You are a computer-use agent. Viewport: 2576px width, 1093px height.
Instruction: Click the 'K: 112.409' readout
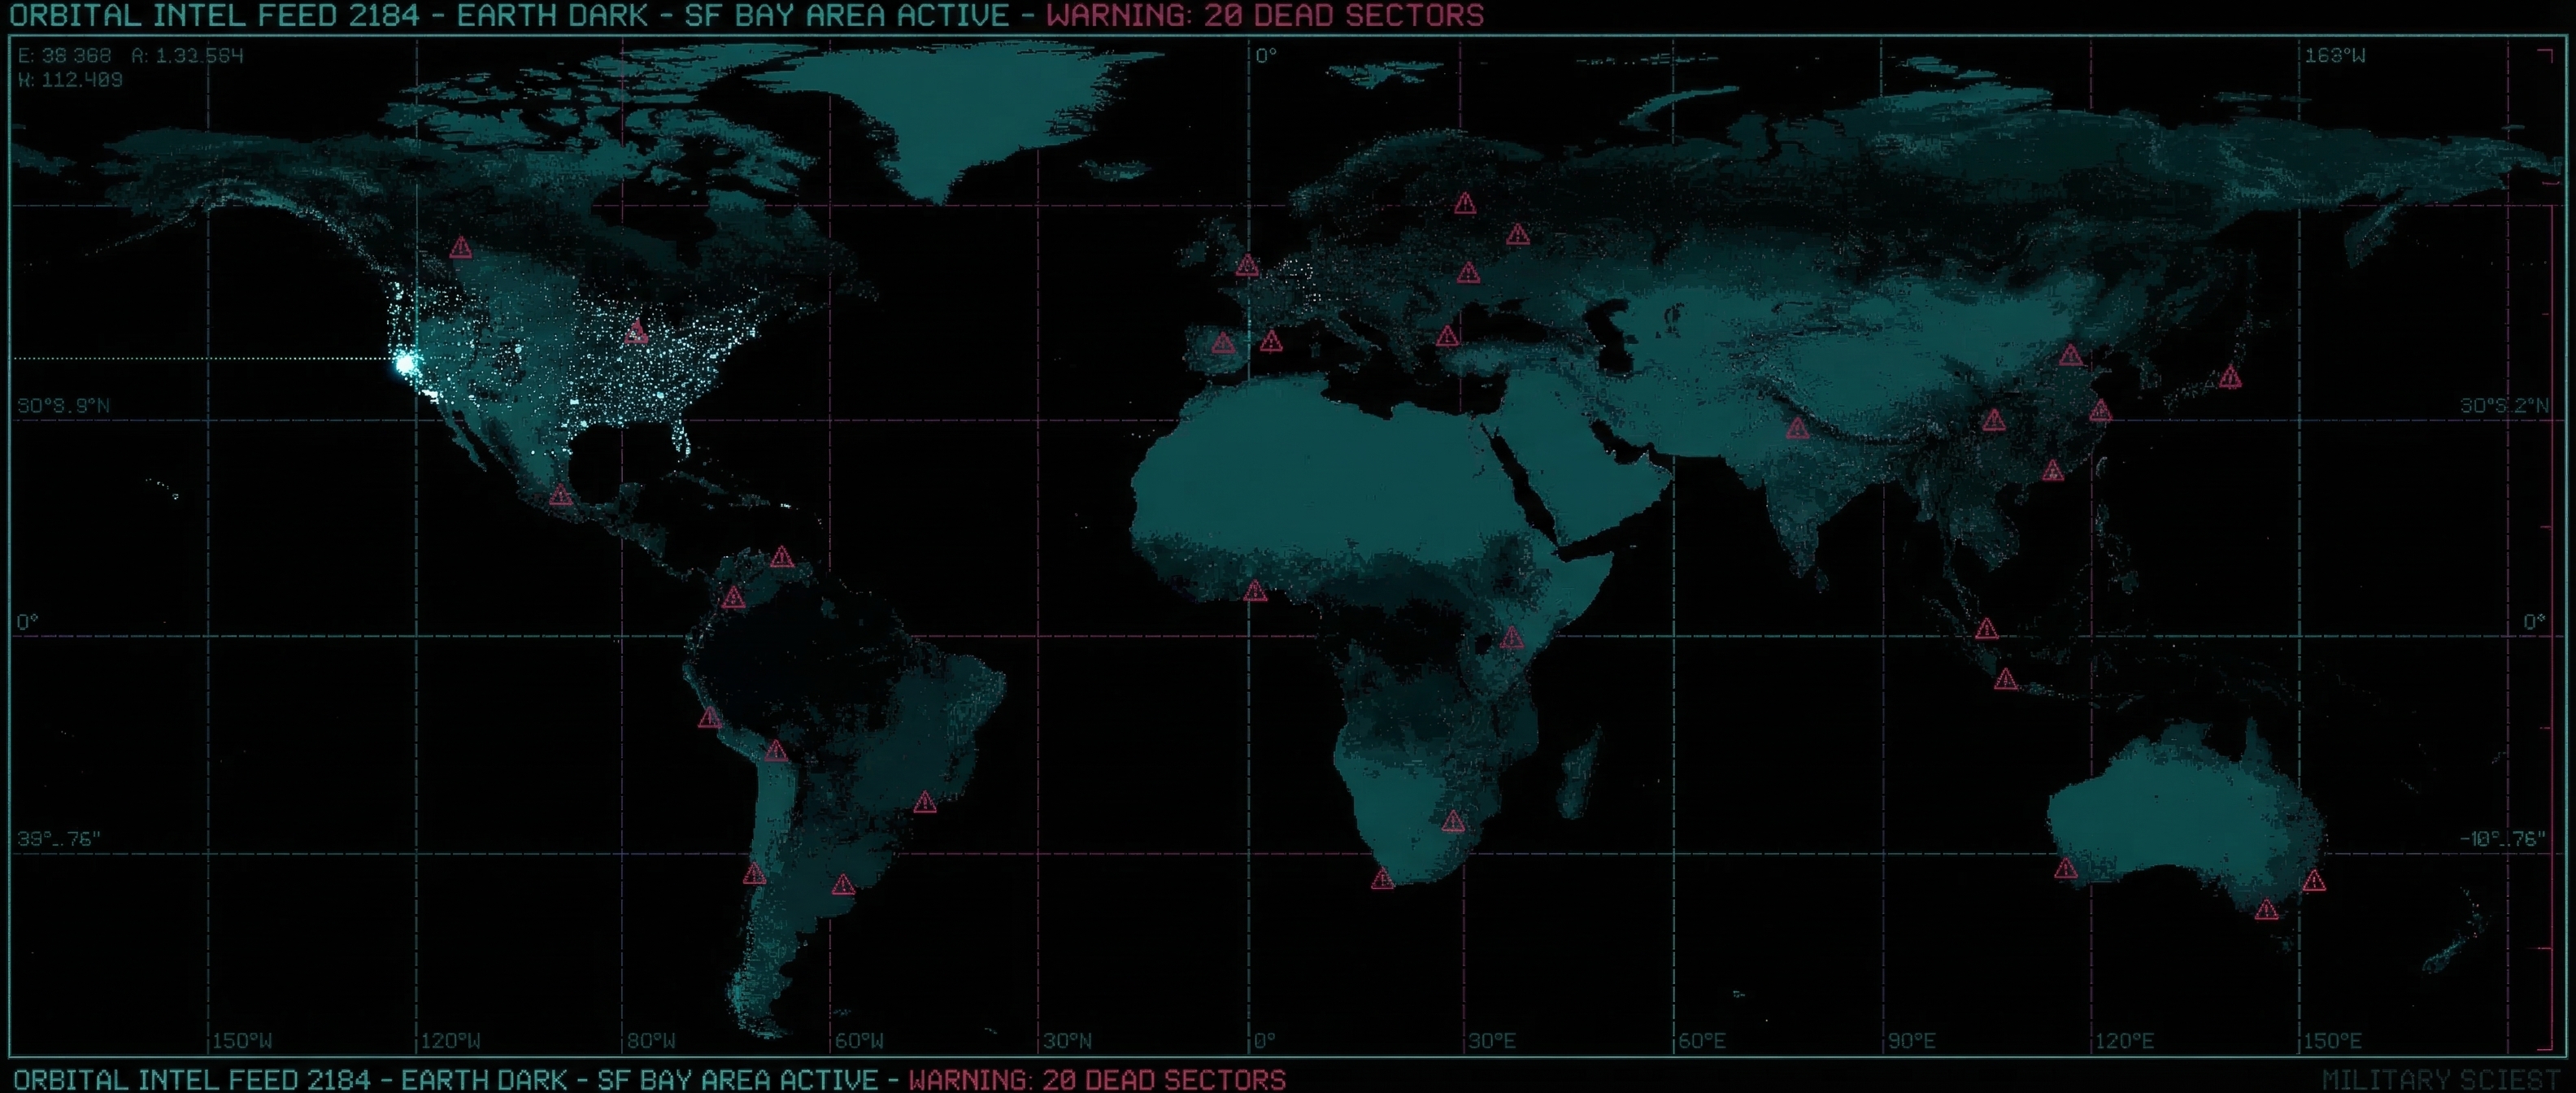pos(70,80)
